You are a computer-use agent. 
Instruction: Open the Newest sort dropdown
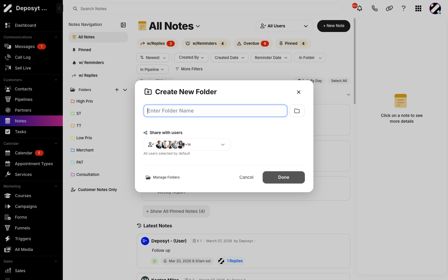click(x=153, y=58)
